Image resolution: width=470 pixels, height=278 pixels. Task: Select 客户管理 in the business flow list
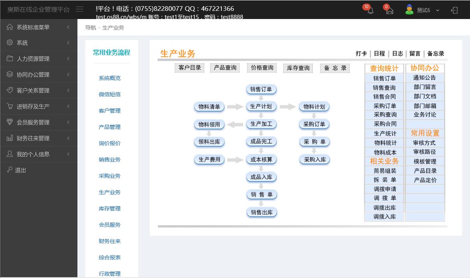pos(110,111)
